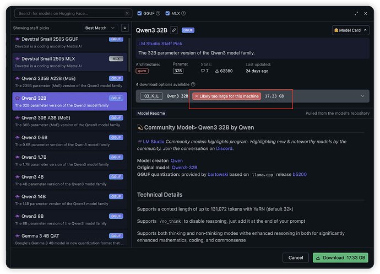Click the model list scrollbar
The image size is (380, 274).
(x=129, y=55)
